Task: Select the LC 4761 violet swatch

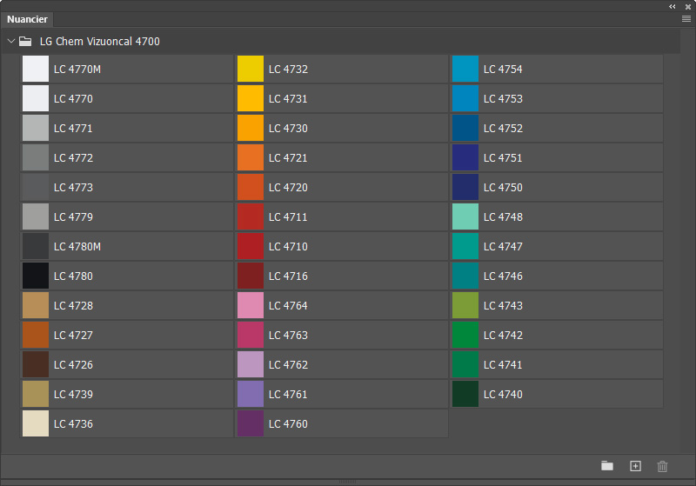Action: [251, 394]
